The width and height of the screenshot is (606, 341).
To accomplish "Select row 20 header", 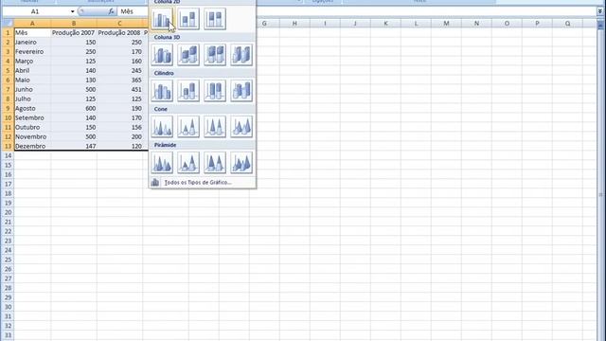I will [8, 212].
